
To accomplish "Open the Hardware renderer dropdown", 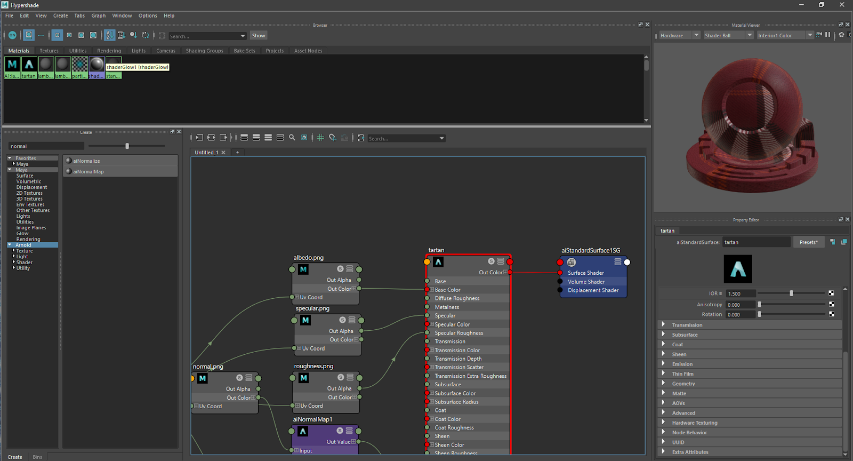I will click(679, 35).
